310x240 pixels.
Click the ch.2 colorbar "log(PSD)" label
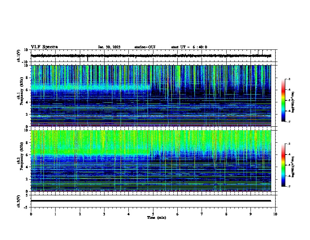(x=293, y=167)
